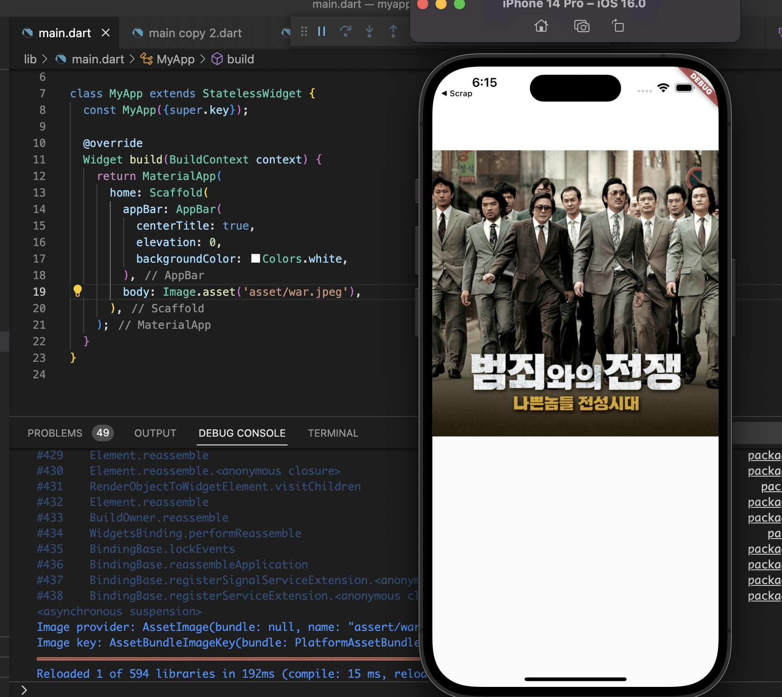The width and height of the screenshot is (782, 697).
Task: Click the 'asset/war.jpeg' string in code
Action: 295,292
